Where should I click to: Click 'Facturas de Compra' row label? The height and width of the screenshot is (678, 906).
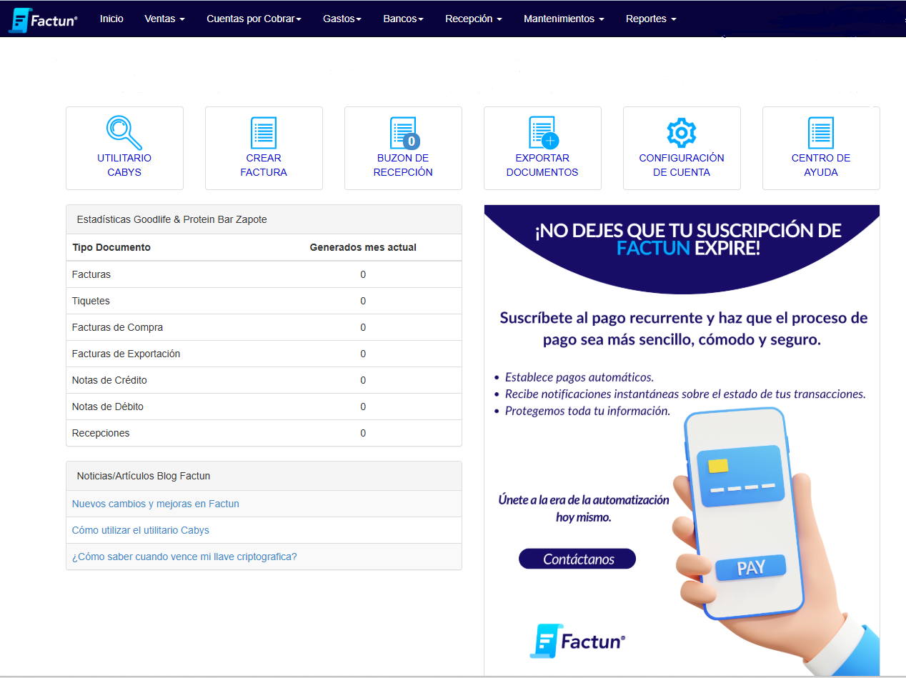(x=117, y=327)
